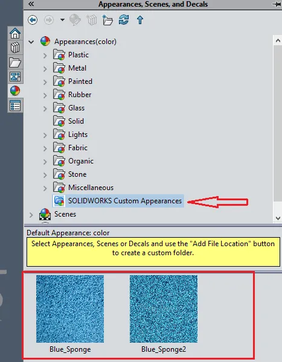Viewport: 282px width, 362px height.
Task: Select SOLIDWORKS Custom Appearances folder
Action: pos(125,201)
